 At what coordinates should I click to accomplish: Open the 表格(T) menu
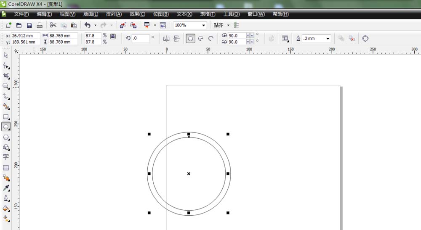pyautogui.click(x=208, y=14)
